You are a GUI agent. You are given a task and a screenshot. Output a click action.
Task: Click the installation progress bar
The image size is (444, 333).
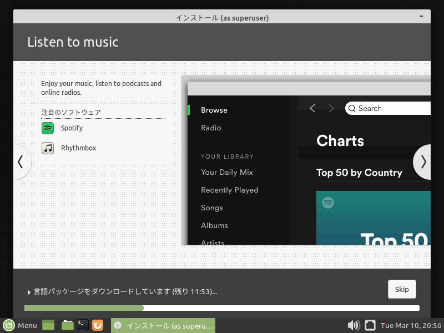click(222, 308)
